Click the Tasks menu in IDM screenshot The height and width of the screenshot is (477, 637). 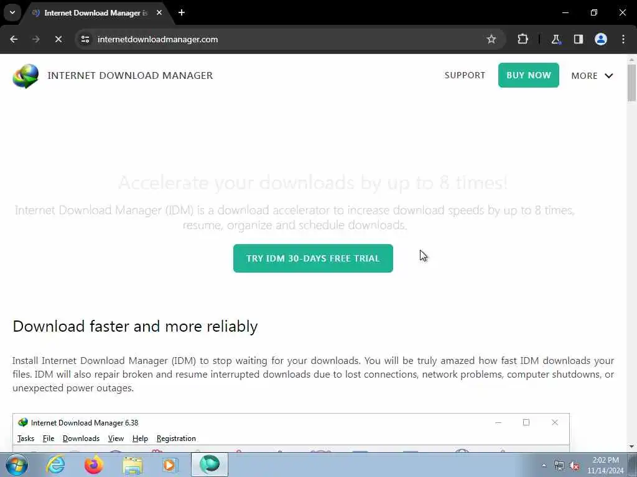[x=26, y=438]
